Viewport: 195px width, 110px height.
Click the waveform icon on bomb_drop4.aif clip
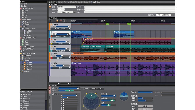tap(91, 46)
